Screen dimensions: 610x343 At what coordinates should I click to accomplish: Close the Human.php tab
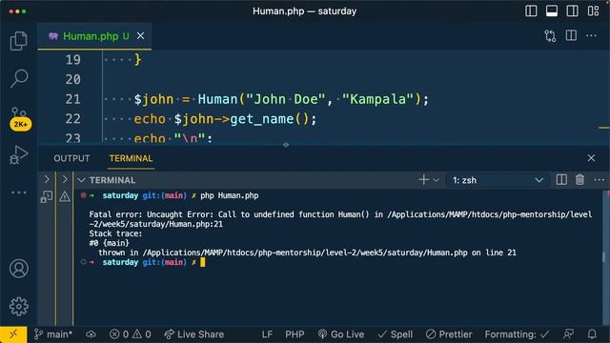[140, 36]
